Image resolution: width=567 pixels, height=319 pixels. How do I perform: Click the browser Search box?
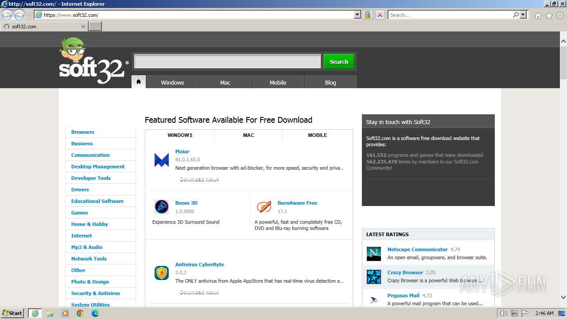coord(450,15)
